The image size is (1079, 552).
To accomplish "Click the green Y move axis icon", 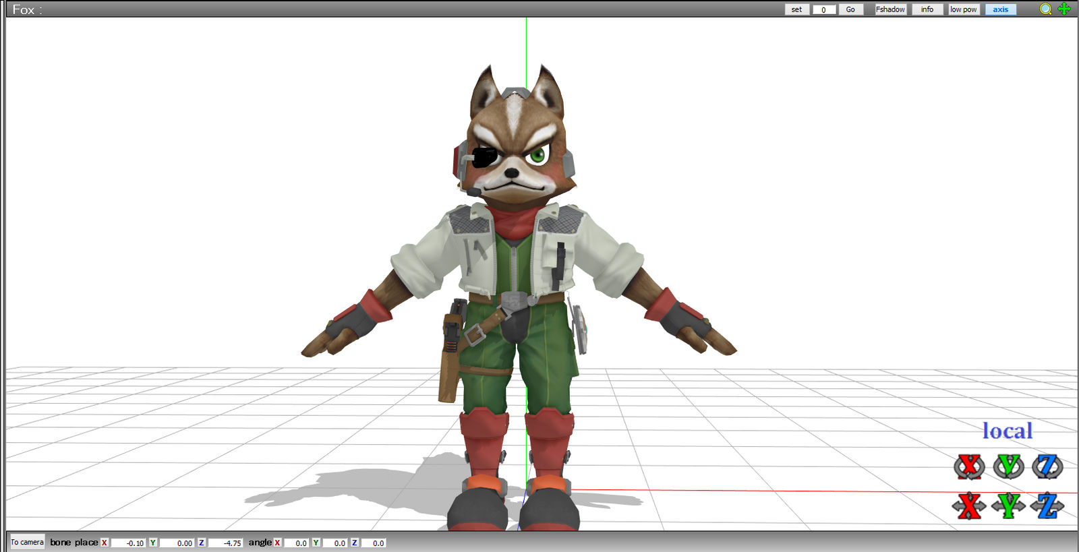I will click(x=1008, y=505).
